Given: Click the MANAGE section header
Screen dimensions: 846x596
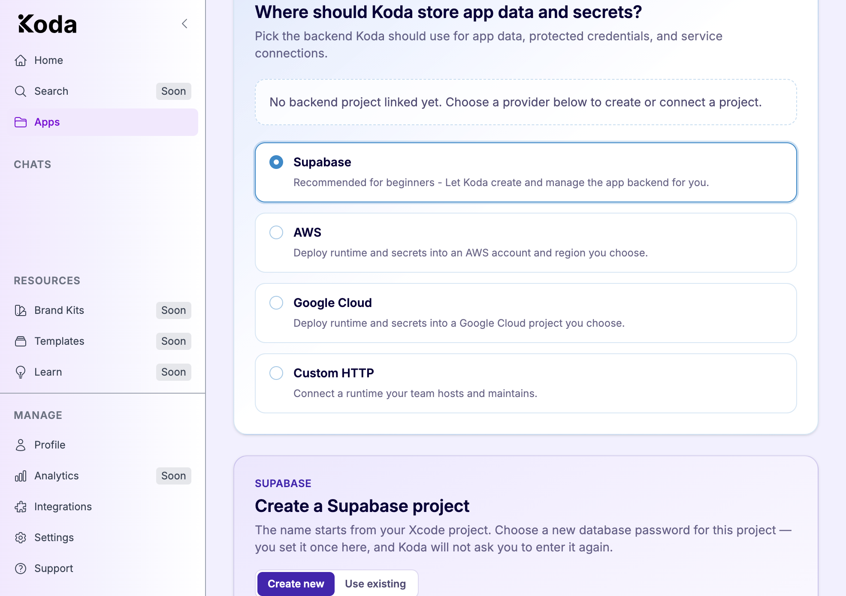Looking at the screenshot, I should tap(38, 415).
